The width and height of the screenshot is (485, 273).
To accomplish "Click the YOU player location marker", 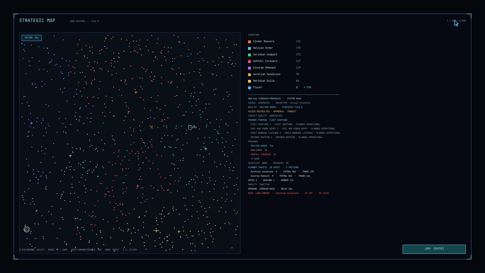I will pyautogui.click(x=190, y=128).
